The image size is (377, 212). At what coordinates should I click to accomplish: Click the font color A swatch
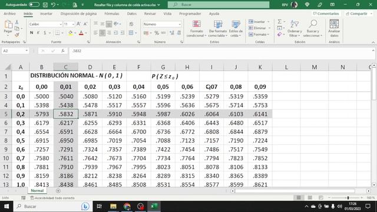point(81,33)
